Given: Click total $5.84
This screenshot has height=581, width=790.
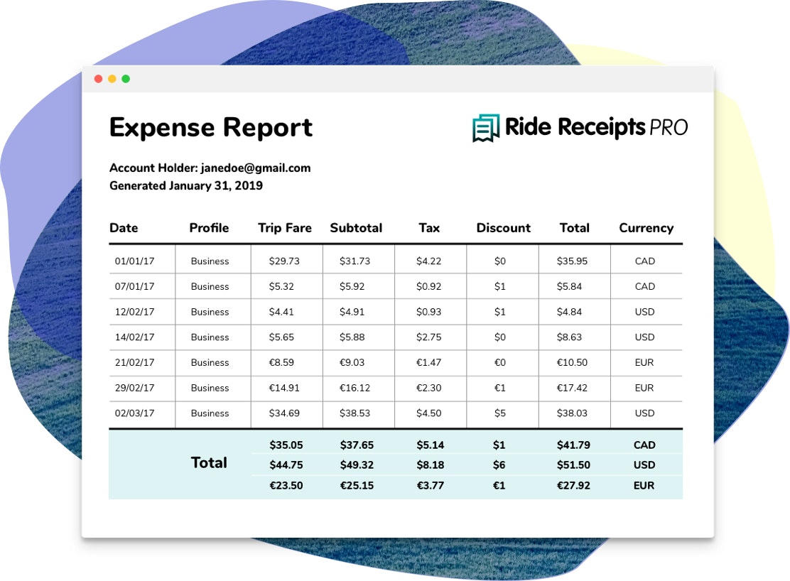Looking at the screenshot, I should [x=569, y=286].
